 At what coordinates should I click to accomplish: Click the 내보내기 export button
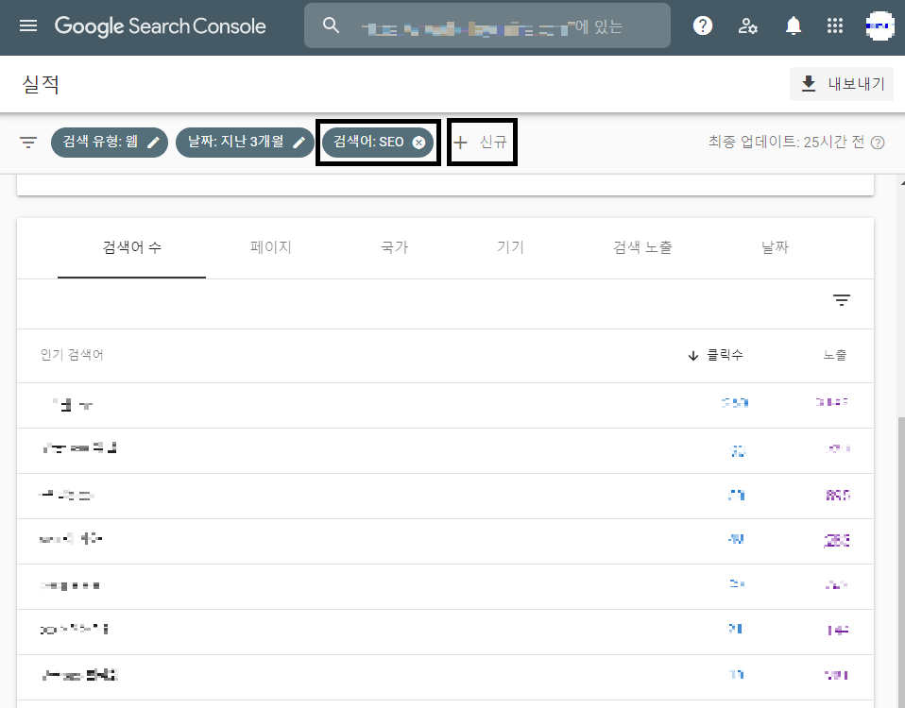click(841, 84)
